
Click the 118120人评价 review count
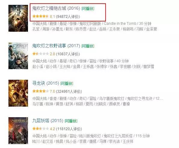coord(69,129)
